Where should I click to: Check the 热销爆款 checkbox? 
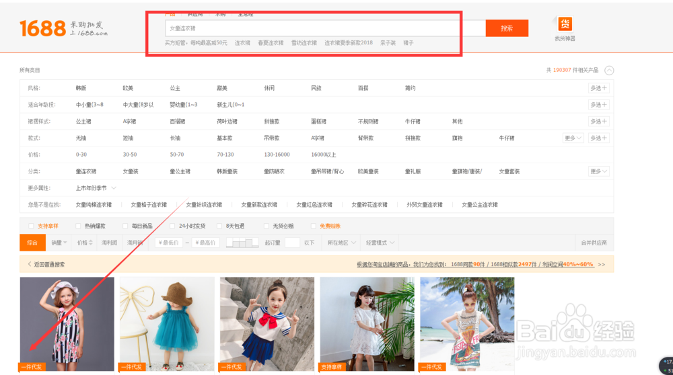point(78,226)
